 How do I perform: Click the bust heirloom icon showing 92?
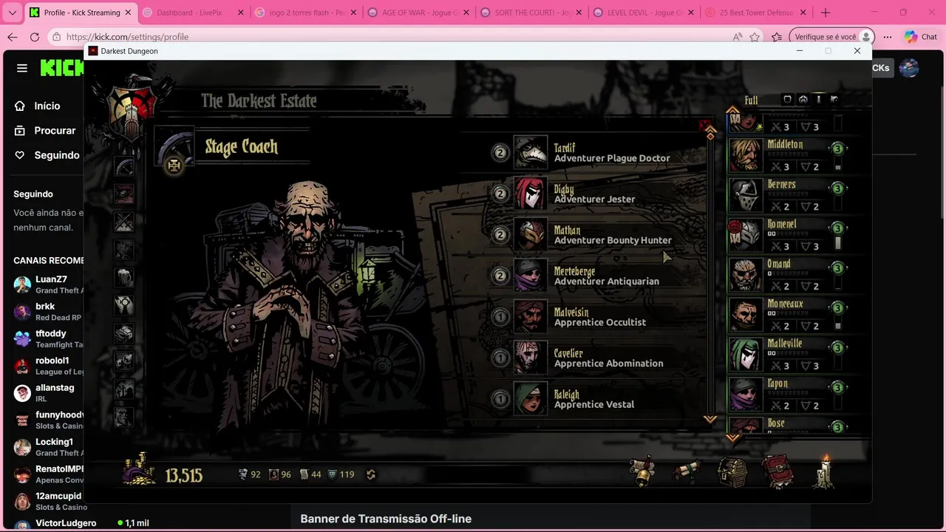[x=242, y=474]
